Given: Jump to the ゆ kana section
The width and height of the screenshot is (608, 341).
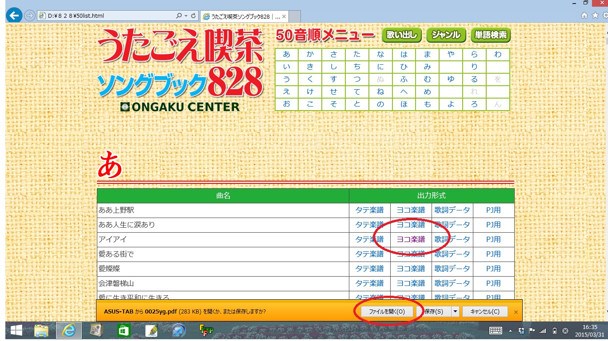Looking at the screenshot, I should point(451,79).
